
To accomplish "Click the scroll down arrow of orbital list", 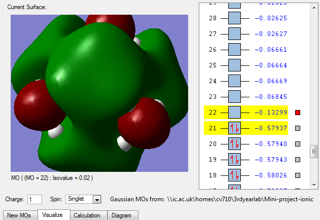I will [x=314, y=185].
